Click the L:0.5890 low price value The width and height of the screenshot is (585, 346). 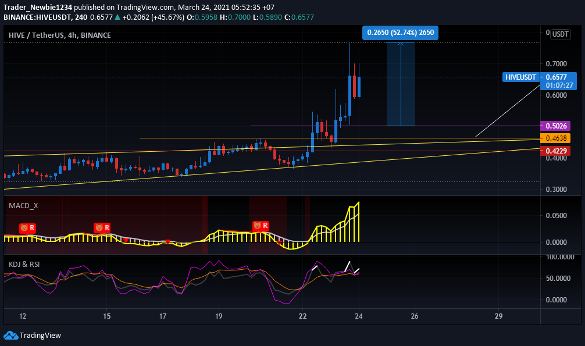[x=267, y=17]
